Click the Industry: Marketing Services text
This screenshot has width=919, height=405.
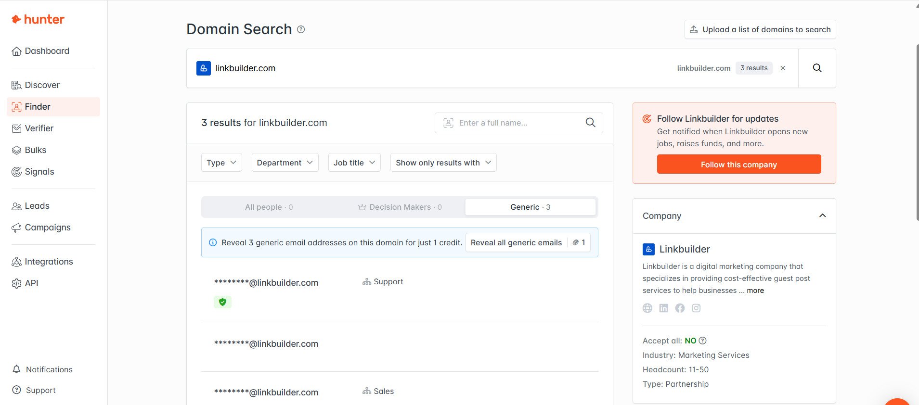(x=696, y=355)
